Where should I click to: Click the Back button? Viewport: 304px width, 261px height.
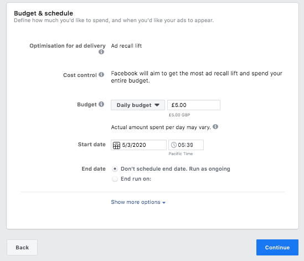22,247
